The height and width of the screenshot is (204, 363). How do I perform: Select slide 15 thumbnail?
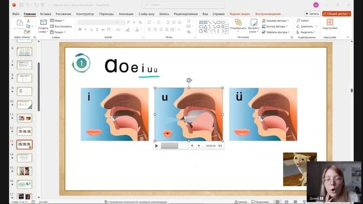pyautogui.click(x=24, y=171)
